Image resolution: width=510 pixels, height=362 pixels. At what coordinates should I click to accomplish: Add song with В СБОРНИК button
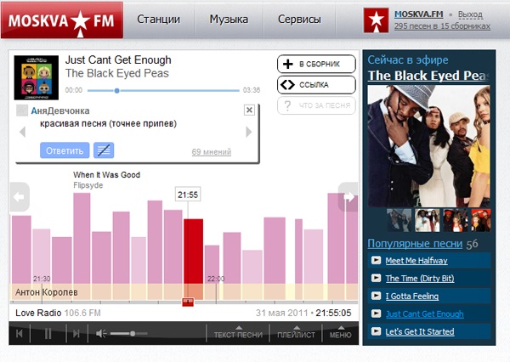pyautogui.click(x=316, y=64)
